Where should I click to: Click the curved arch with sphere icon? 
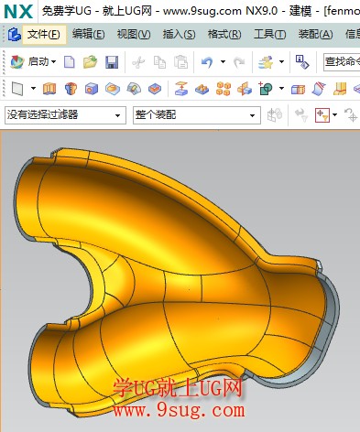point(134,89)
